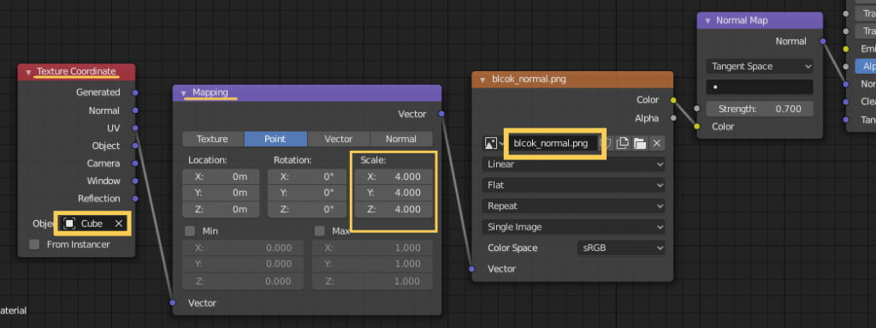This screenshot has width=876, height=328.
Task: Open the Cube object picker field
Action: (x=92, y=224)
